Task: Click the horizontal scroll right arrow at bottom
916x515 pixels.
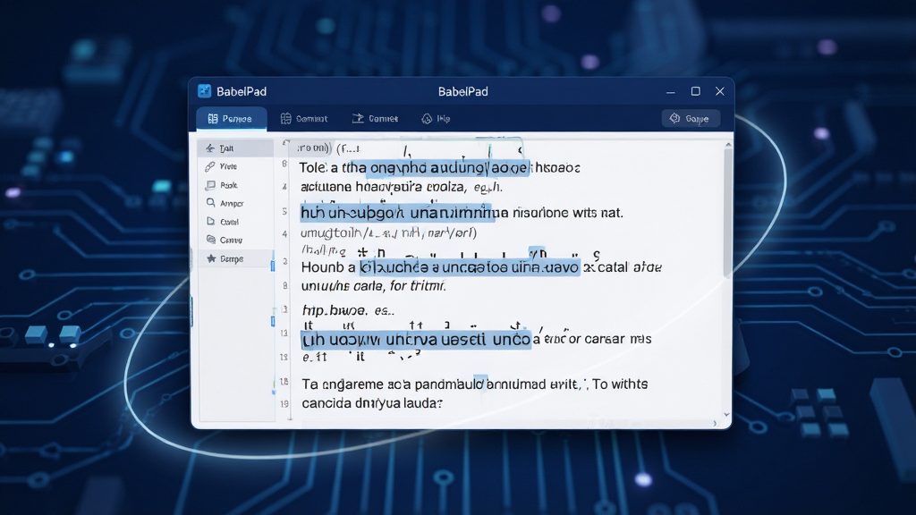Action: pos(715,423)
